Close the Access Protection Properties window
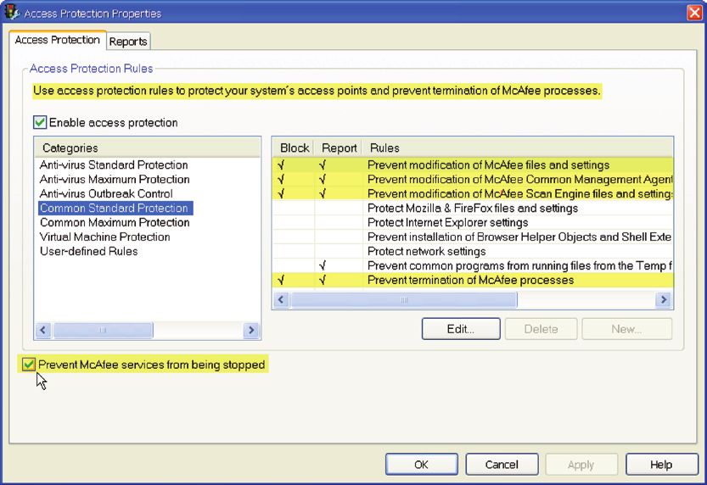 [695, 13]
